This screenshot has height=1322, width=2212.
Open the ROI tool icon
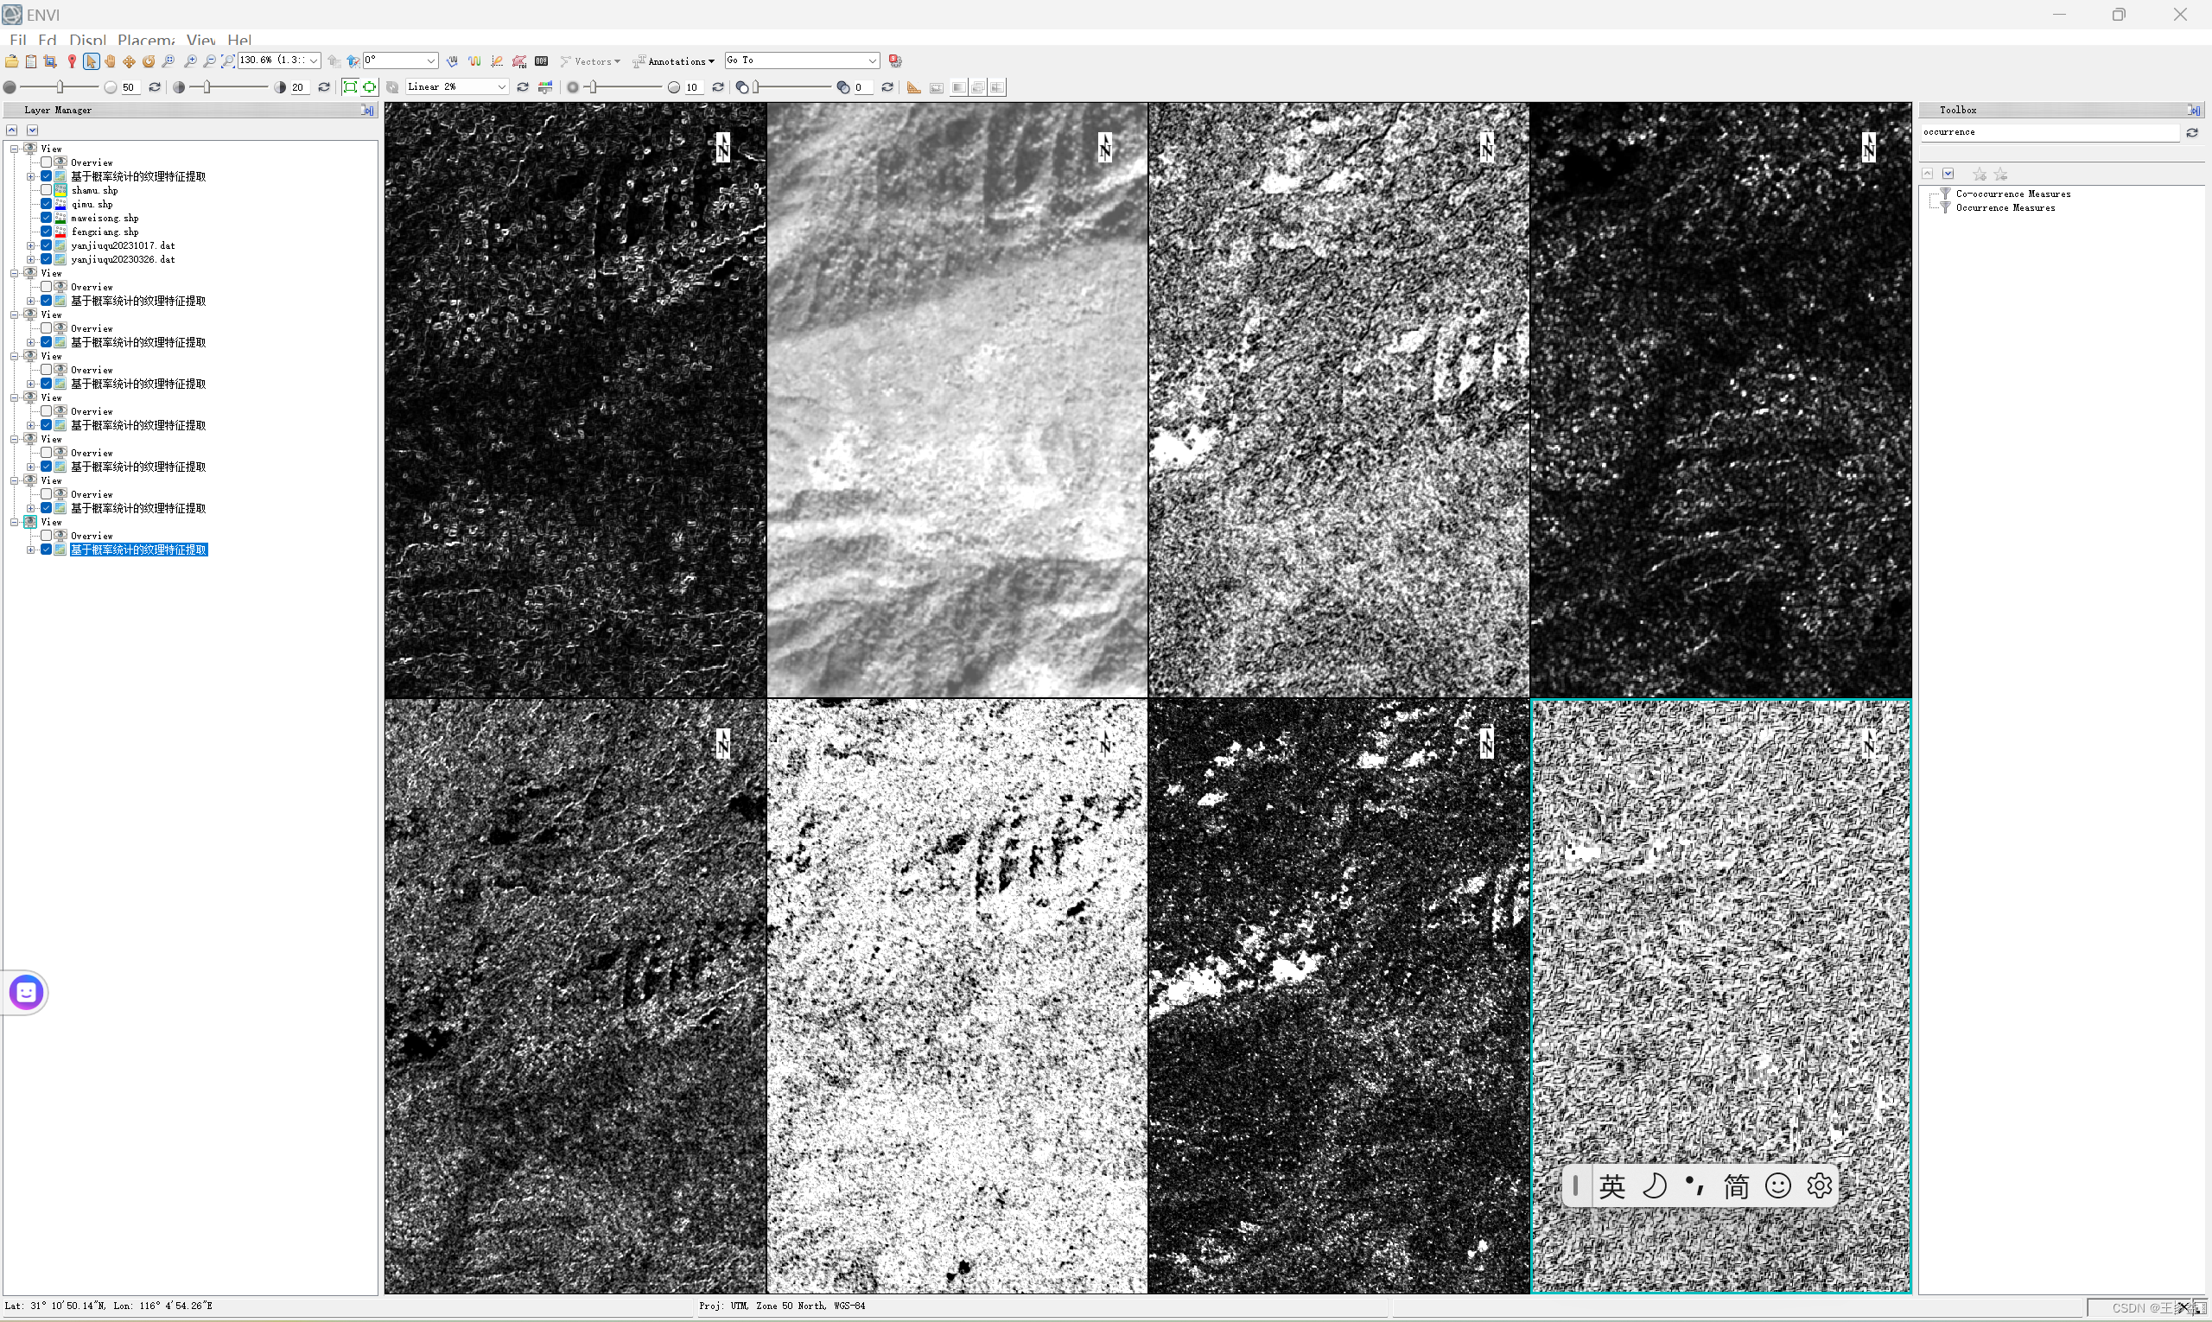coord(519,61)
